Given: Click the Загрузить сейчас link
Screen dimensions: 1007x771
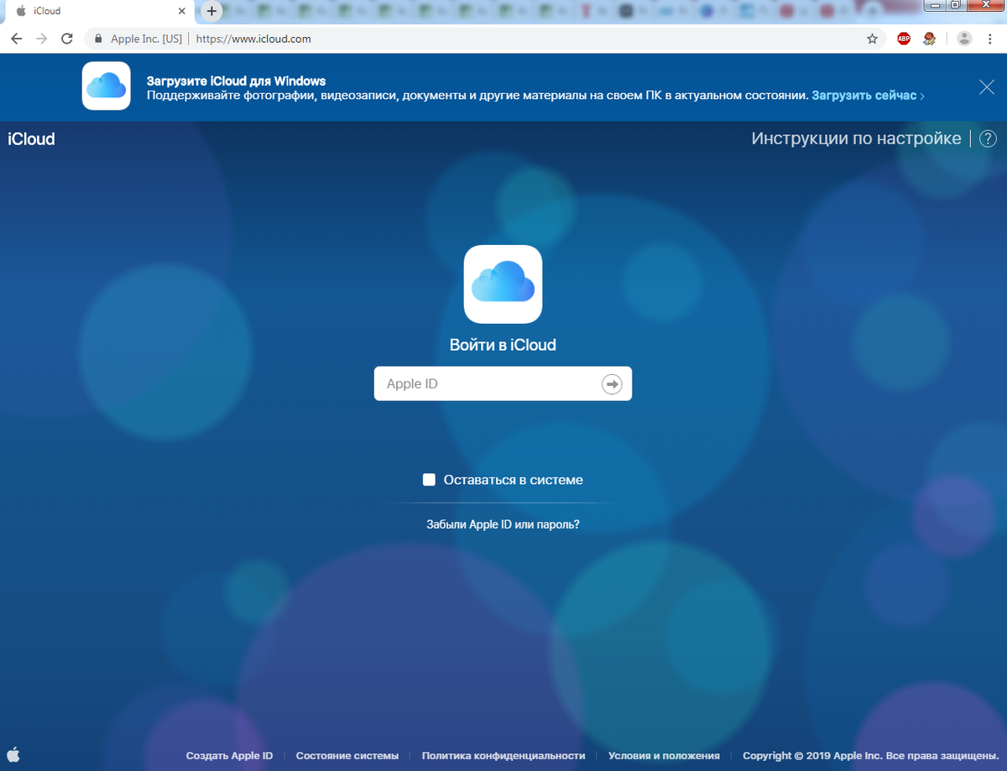Looking at the screenshot, I should click(868, 96).
